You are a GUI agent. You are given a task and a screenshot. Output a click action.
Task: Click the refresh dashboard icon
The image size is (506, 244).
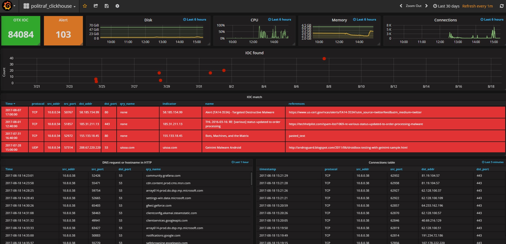coord(501,6)
